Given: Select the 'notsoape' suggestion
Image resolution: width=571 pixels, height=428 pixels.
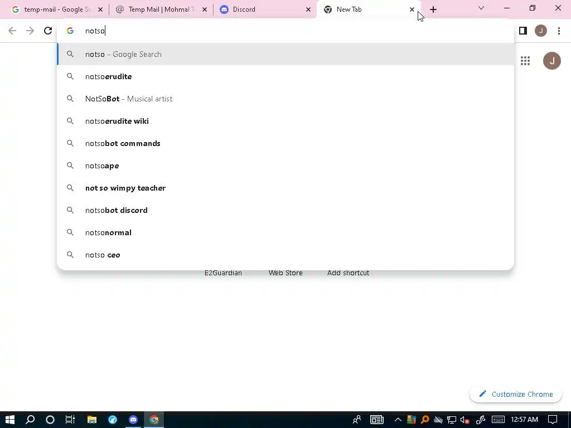Looking at the screenshot, I should coord(285,166).
